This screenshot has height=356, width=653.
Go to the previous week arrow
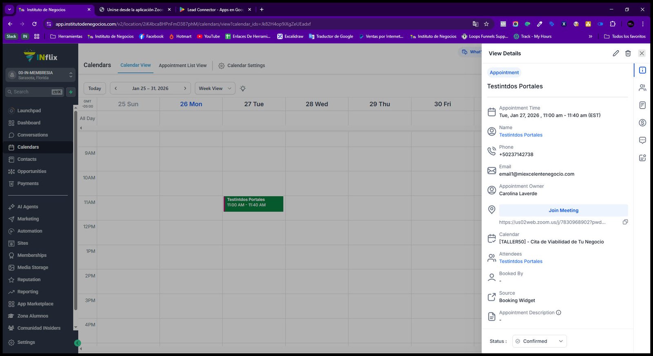pos(115,89)
